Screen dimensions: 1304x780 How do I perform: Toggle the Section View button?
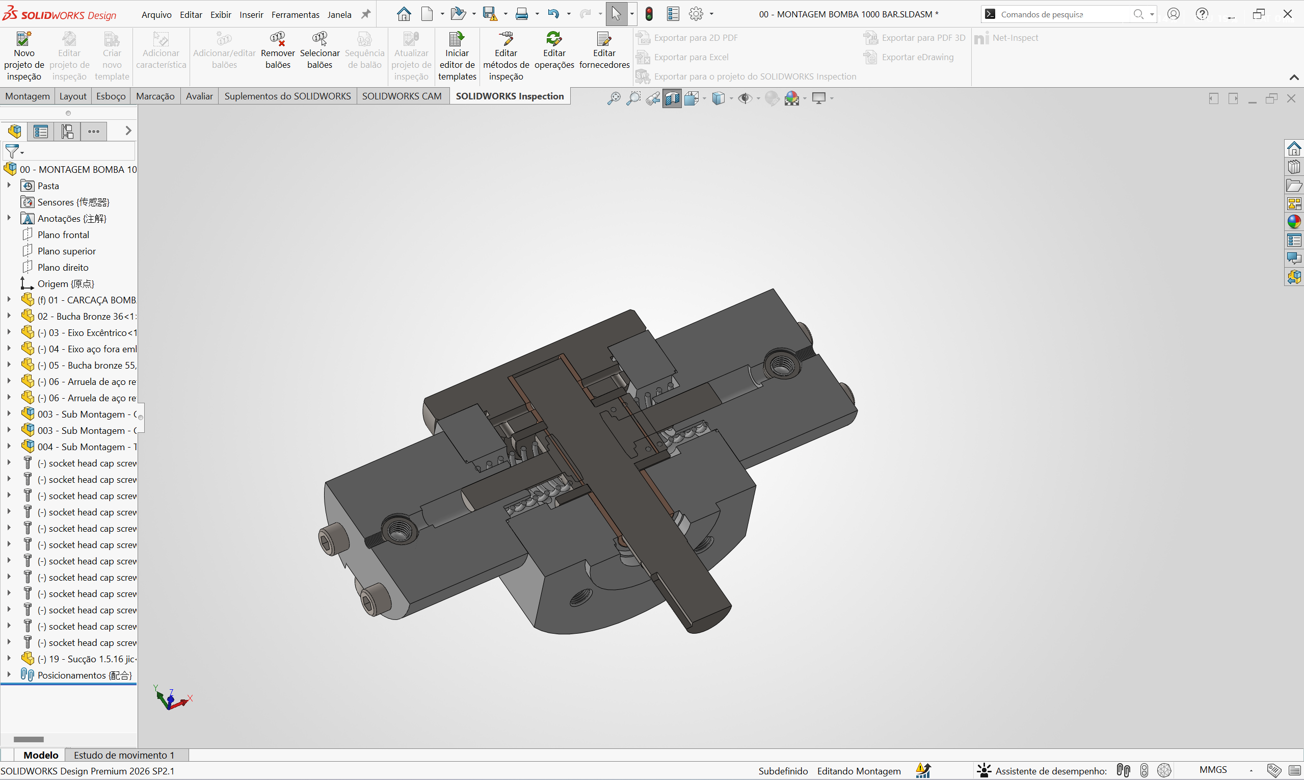pyautogui.click(x=672, y=98)
